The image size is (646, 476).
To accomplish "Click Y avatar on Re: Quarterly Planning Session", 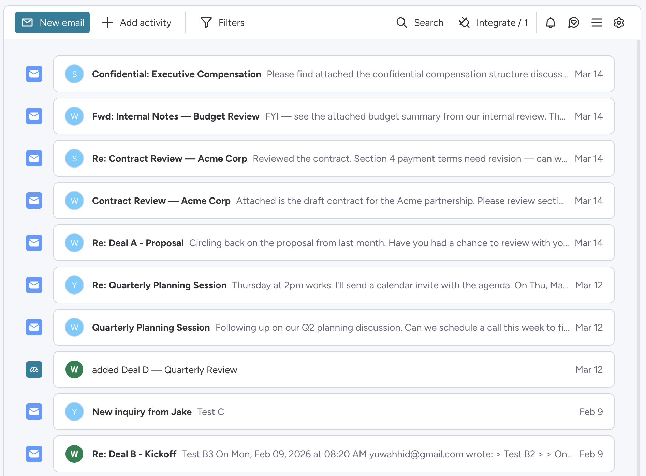I will 74,285.
